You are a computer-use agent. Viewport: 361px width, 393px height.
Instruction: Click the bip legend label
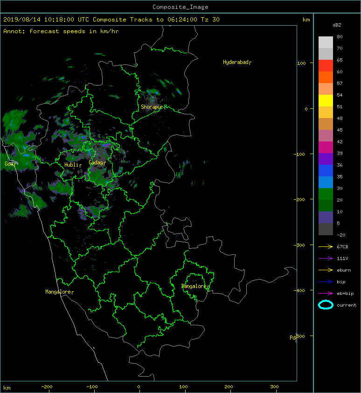click(x=341, y=282)
